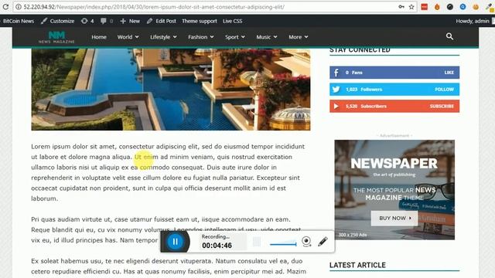The width and height of the screenshot is (495, 278).
Task: Expand the More navigation dropdown
Action: coord(298,37)
